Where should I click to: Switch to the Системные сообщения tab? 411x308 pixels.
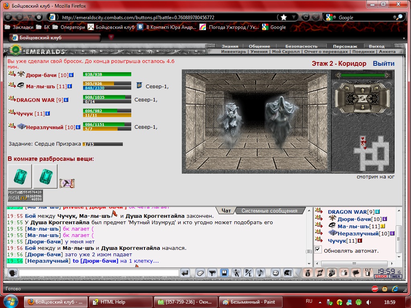[x=269, y=211]
